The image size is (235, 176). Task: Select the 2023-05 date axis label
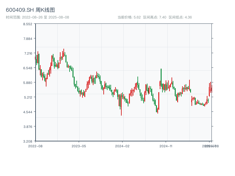tap(79, 146)
